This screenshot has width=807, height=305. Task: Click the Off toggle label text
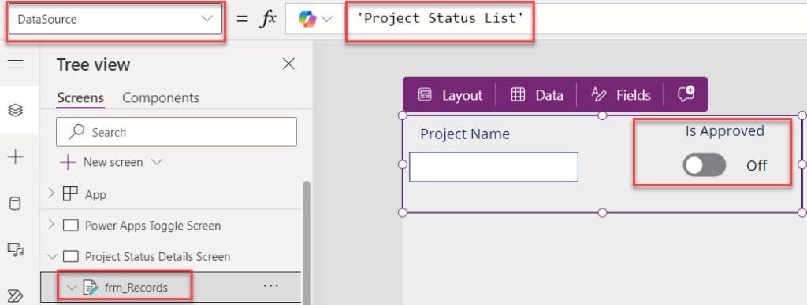(757, 166)
